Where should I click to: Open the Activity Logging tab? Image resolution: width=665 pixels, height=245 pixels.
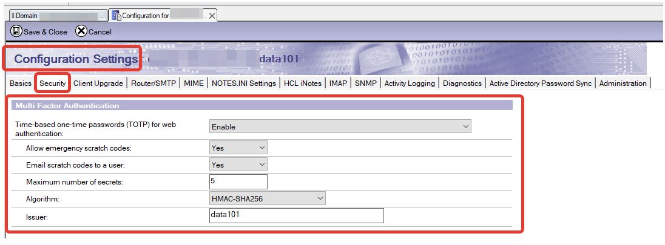(410, 83)
